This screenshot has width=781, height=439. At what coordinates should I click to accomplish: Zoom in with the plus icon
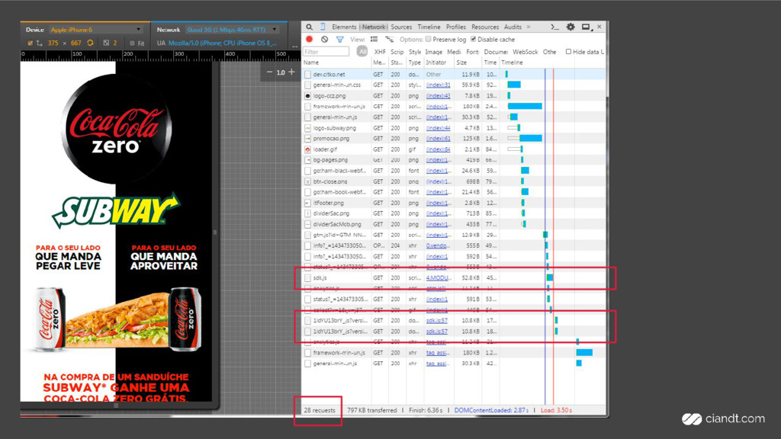(x=292, y=72)
